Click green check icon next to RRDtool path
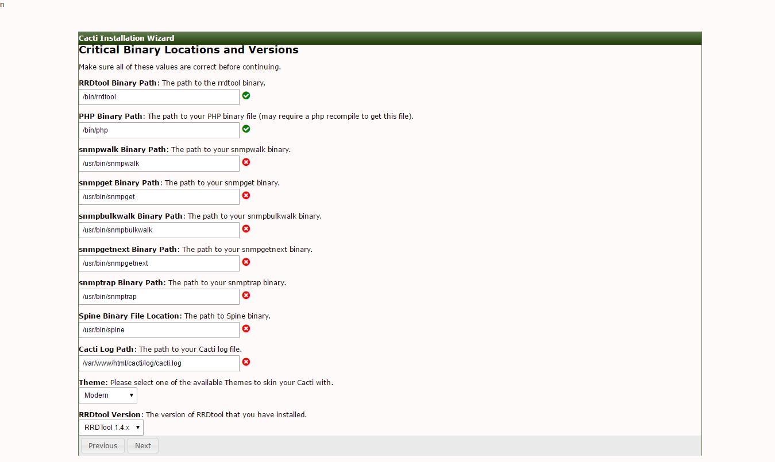775x462 pixels. 246,95
